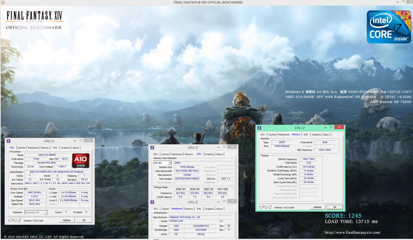This screenshot has height=240, width=413.
Task: Switch to SPD tab in the green Memory window
Action: pos(306,134)
